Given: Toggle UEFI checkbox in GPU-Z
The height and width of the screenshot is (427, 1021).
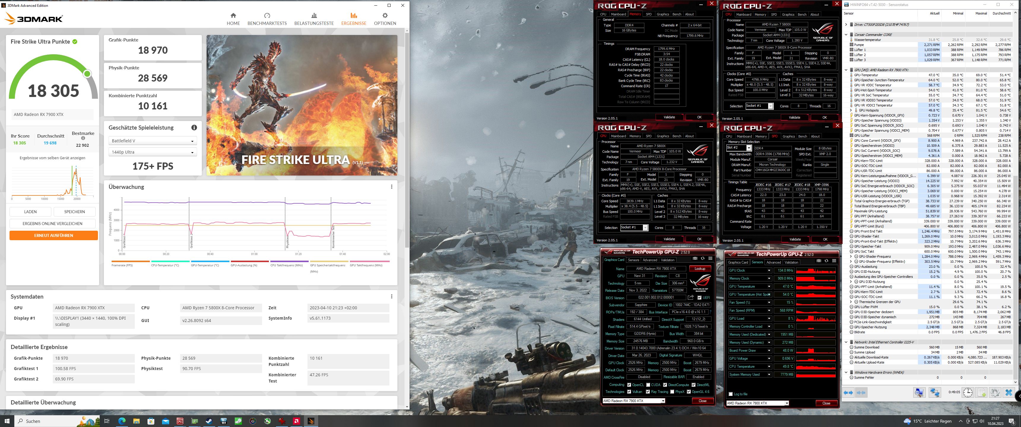Looking at the screenshot, I should (699, 297).
